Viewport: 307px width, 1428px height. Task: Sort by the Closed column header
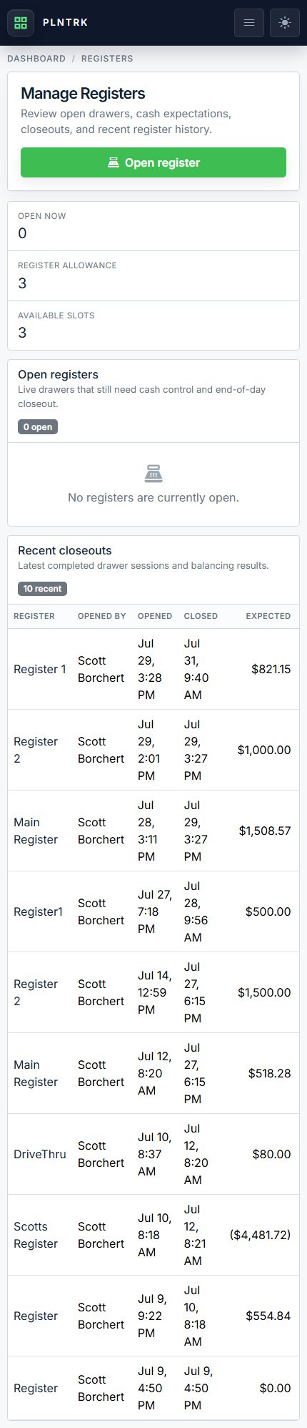coord(201,616)
